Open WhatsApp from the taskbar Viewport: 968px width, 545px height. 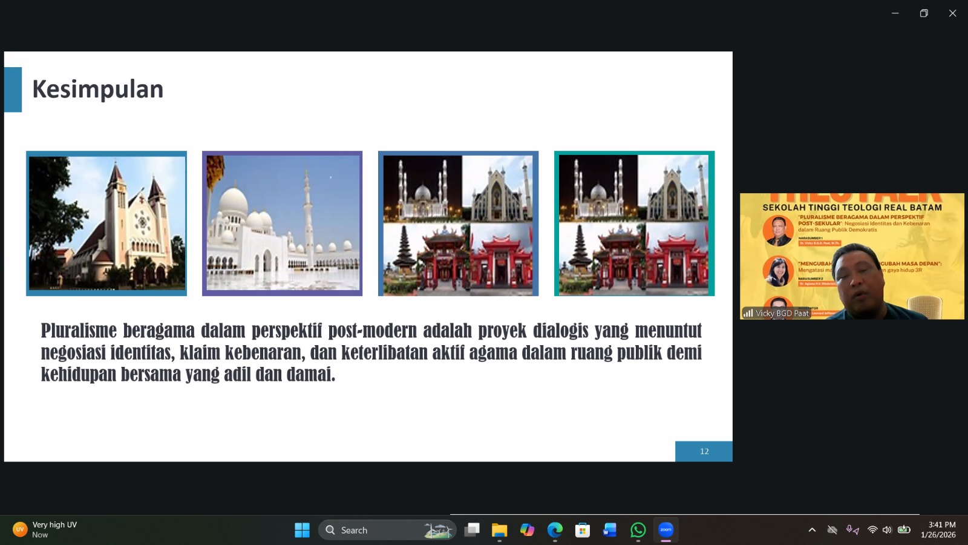[638, 530]
